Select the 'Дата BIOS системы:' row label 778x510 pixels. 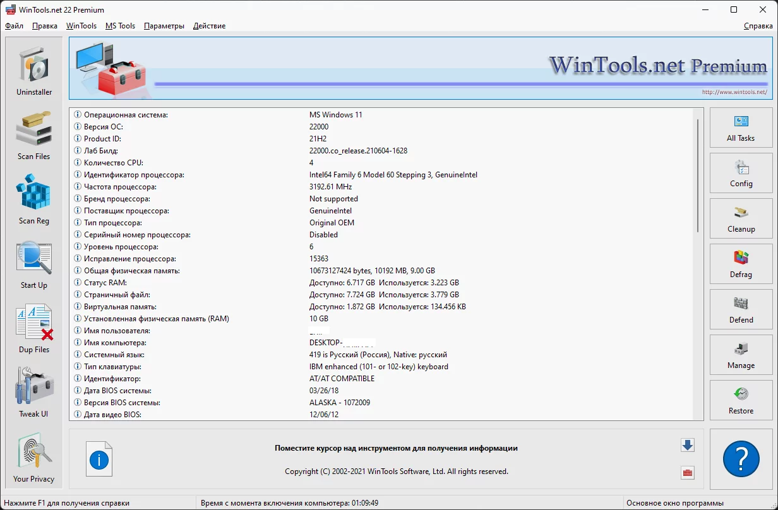point(117,391)
